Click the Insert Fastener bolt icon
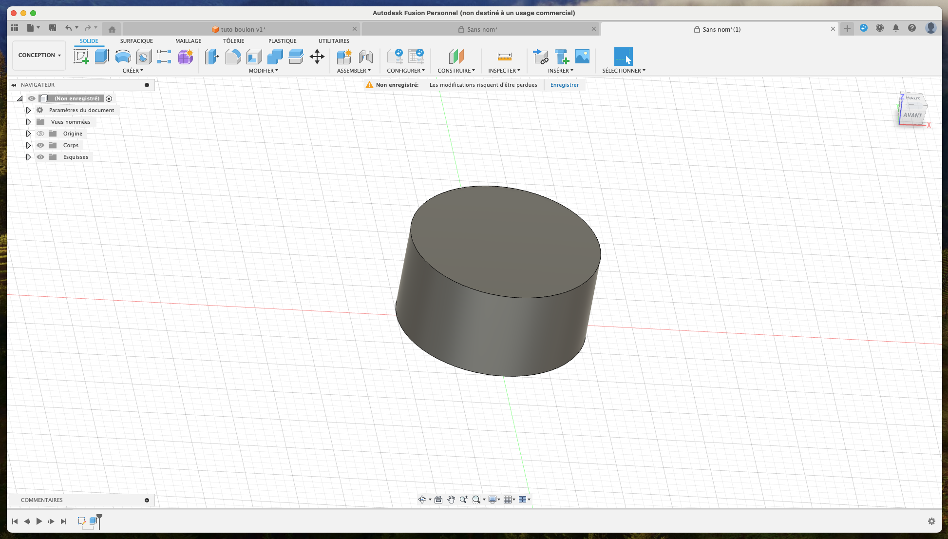The width and height of the screenshot is (948, 539). coord(561,57)
